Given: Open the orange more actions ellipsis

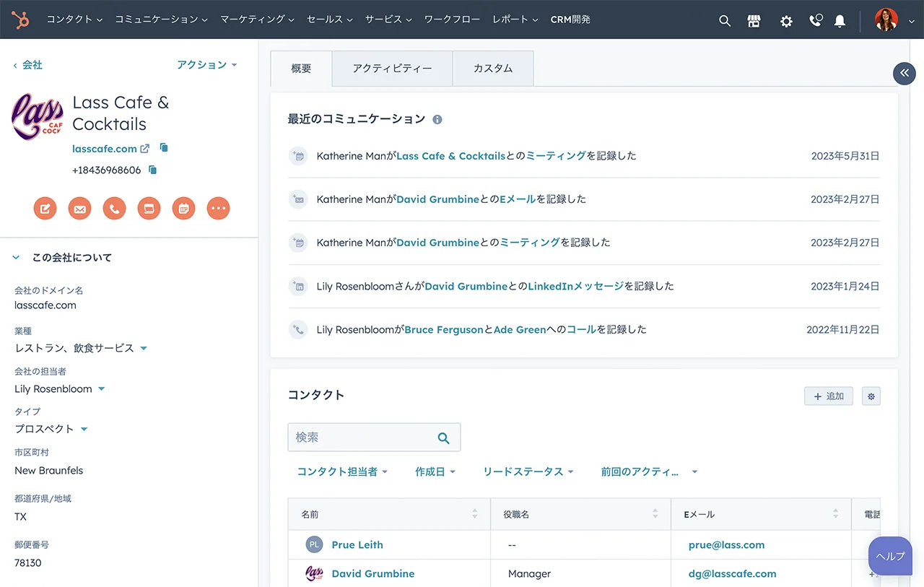Looking at the screenshot, I should point(218,209).
